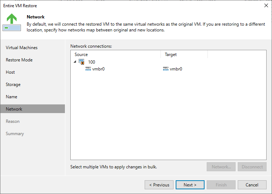Click the Network... button
272x194 pixels.
click(x=221, y=167)
